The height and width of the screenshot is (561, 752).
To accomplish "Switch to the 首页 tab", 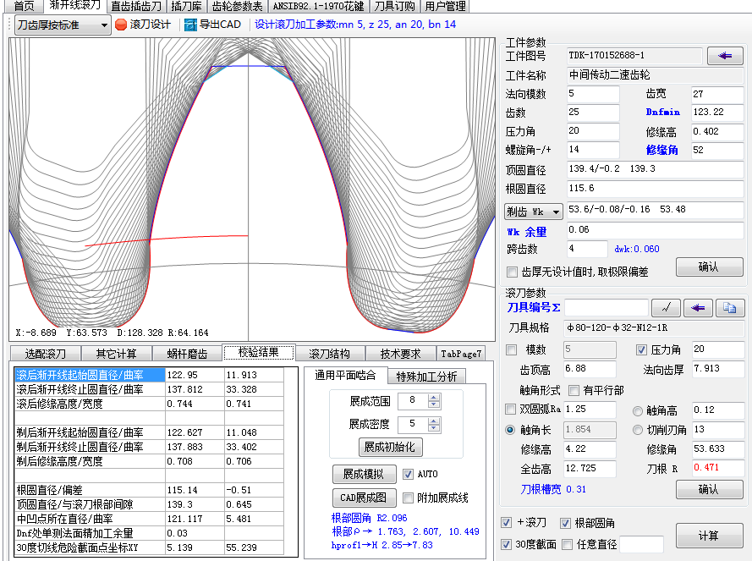I will (24, 6).
